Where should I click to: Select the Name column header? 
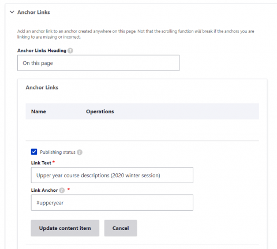(39, 112)
